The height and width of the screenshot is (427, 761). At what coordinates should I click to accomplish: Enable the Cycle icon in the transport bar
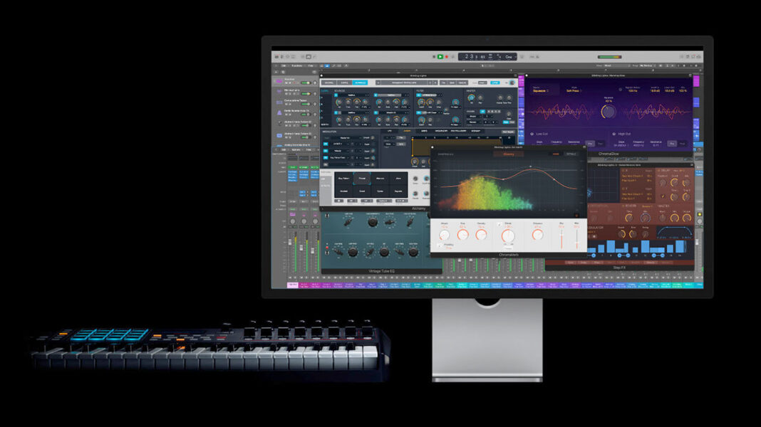[x=452, y=57]
